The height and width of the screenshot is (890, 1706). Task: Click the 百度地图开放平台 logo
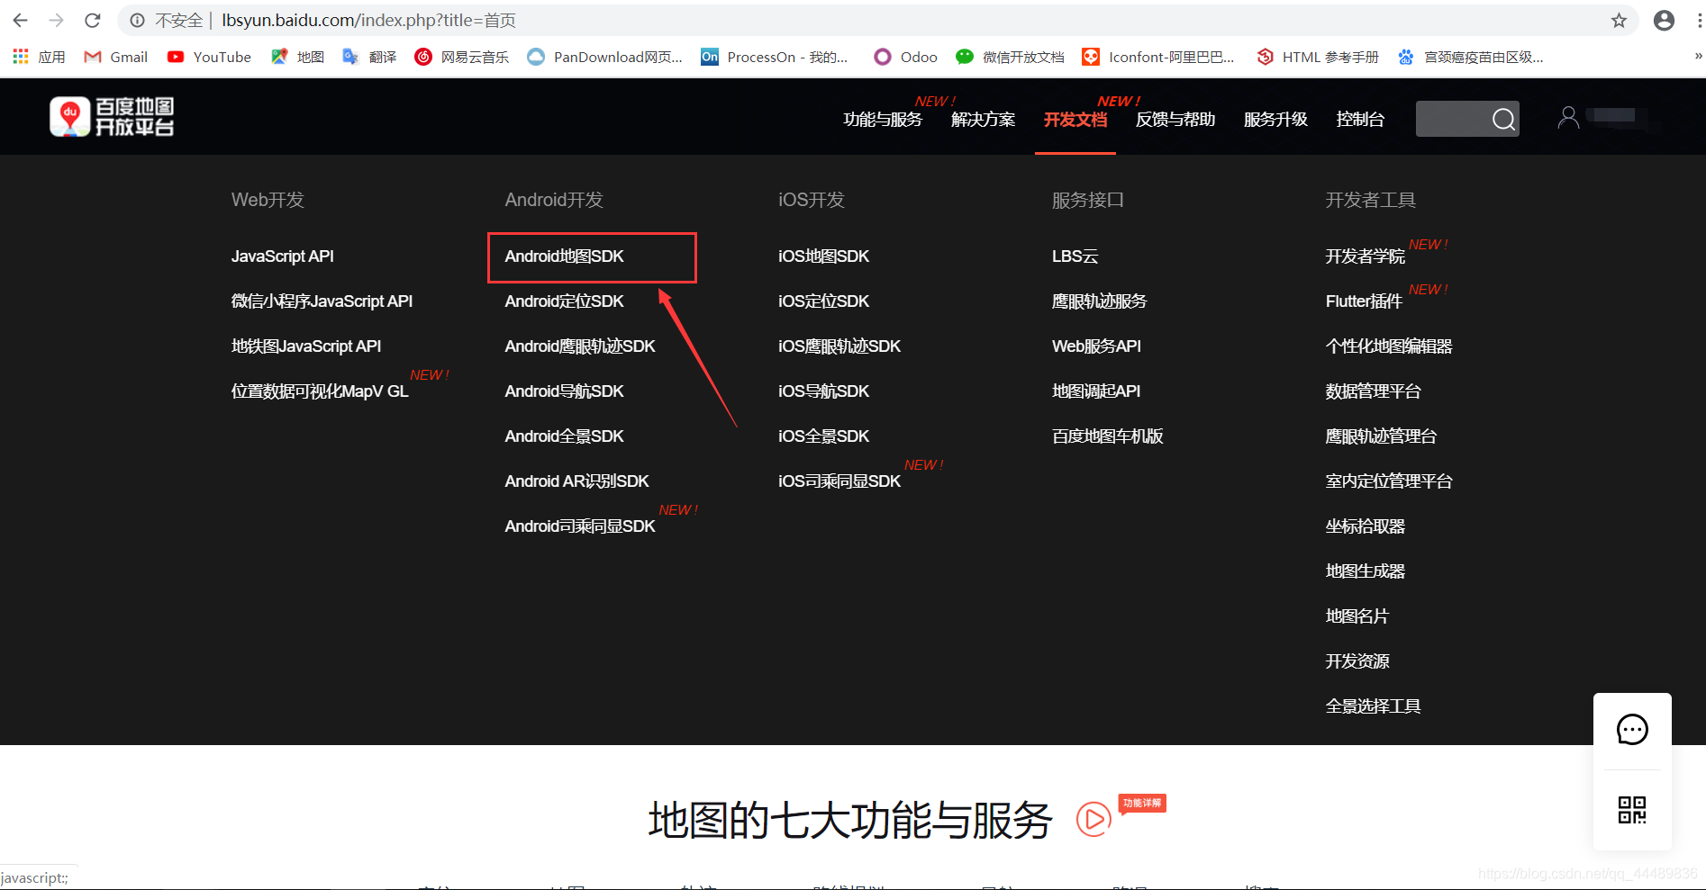point(112,117)
